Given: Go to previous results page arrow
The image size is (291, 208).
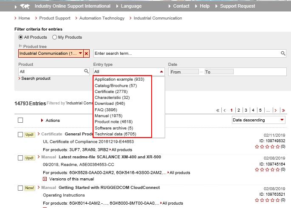Looking at the screenshot, I should [225, 110].
